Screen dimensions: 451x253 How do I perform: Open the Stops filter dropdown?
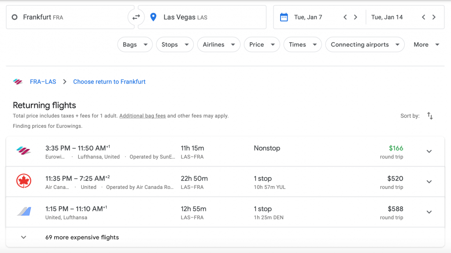(x=175, y=44)
